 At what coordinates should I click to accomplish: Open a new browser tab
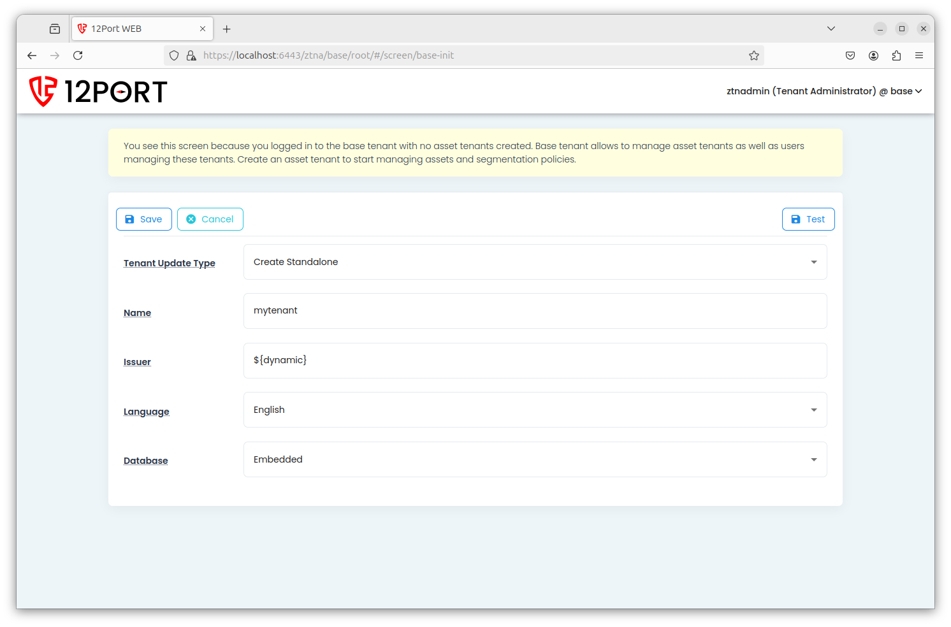coord(226,29)
